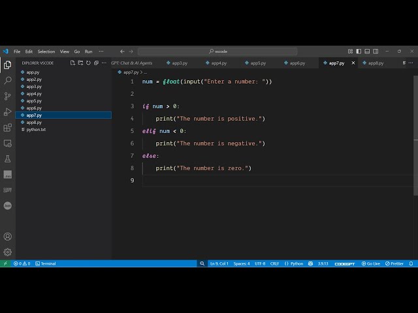Open the Edit menu

click(x=29, y=52)
